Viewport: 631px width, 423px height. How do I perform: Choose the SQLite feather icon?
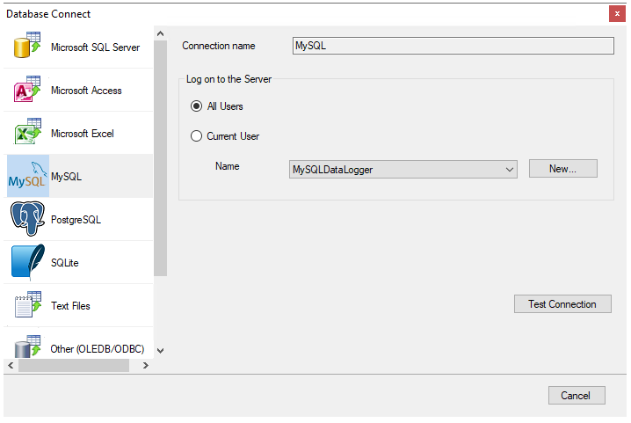pos(28,262)
